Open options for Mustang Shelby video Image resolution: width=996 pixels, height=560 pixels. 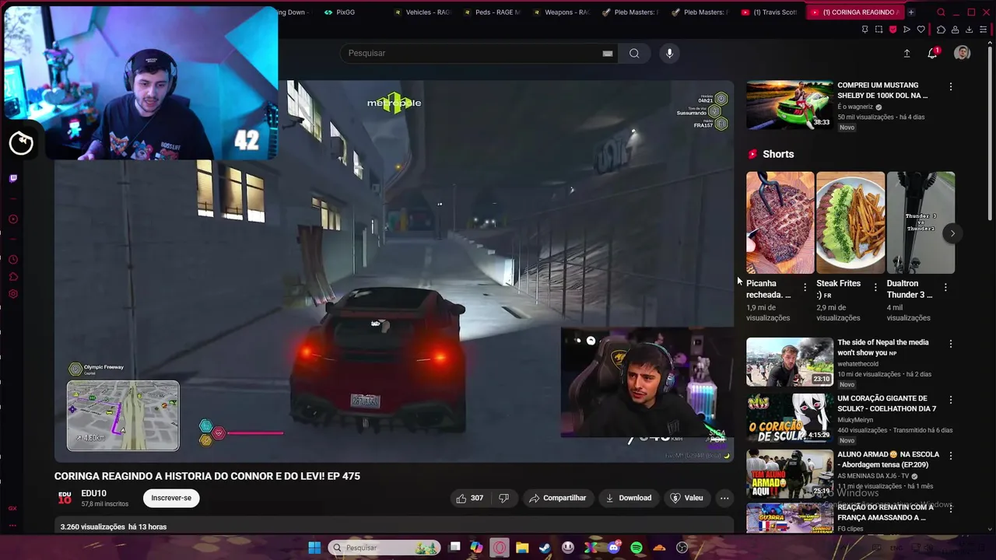(x=950, y=87)
